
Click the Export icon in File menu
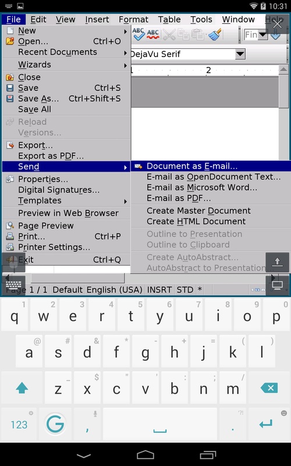tap(10, 145)
